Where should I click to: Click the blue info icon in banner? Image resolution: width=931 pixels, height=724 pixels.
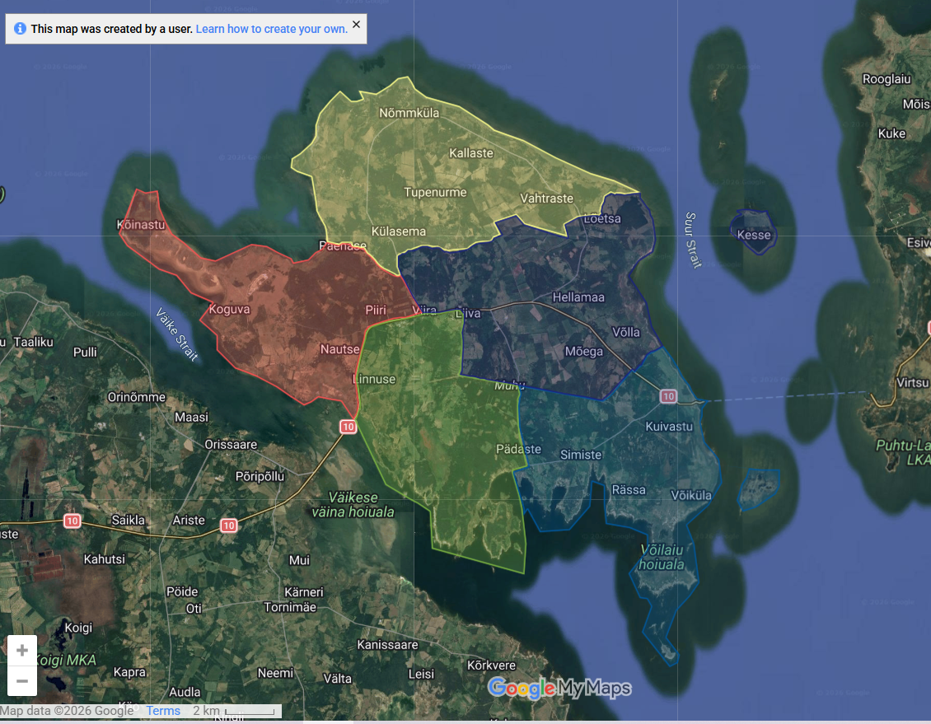click(x=20, y=29)
